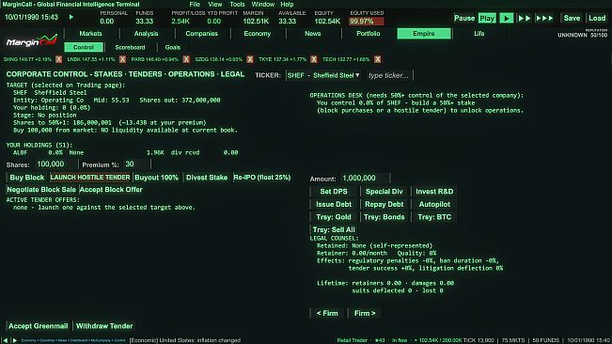The width and height of the screenshot is (612, 344).
Task: Switch to the Analysis tab
Action: click(x=146, y=34)
